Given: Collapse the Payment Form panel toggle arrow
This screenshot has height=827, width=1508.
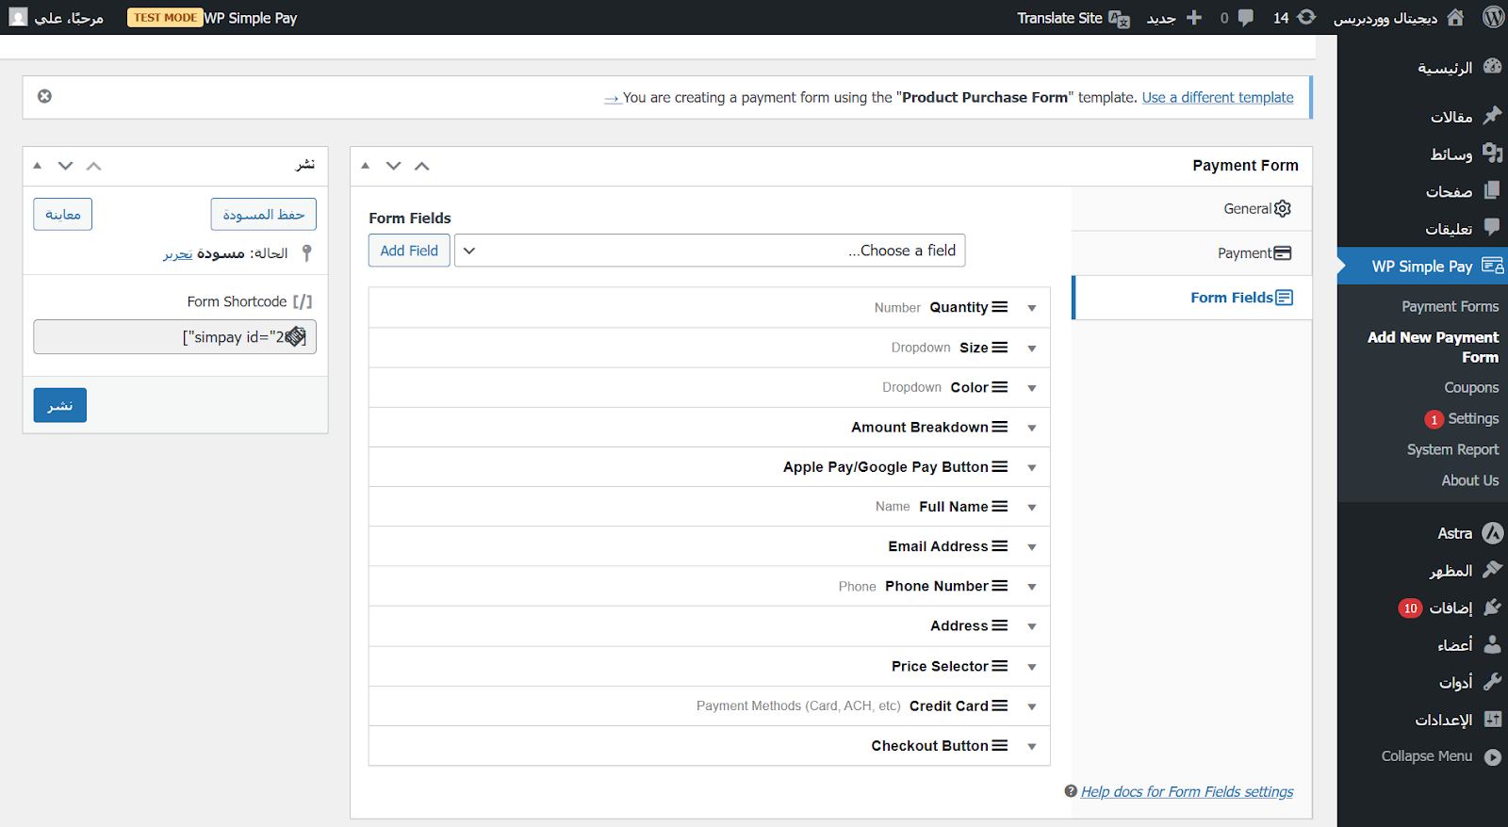Looking at the screenshot, I should click(366, 166).
